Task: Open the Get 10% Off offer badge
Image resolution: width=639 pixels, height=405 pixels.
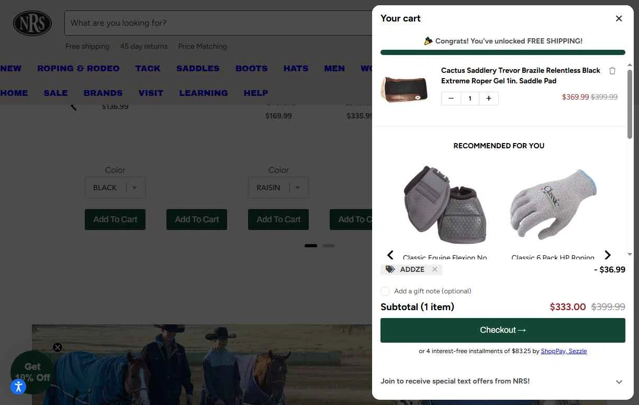Action: (32, 372)
